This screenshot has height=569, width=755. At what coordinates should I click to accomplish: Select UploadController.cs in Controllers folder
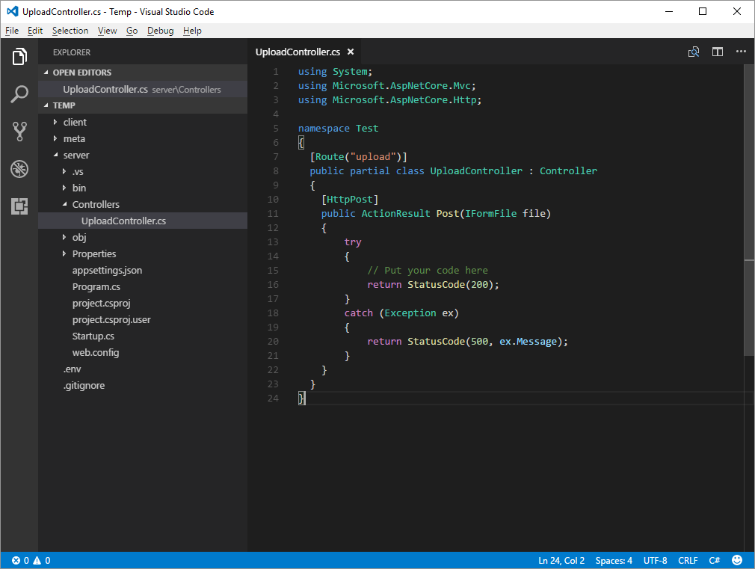pyautogui.click(x=143, y=221)
